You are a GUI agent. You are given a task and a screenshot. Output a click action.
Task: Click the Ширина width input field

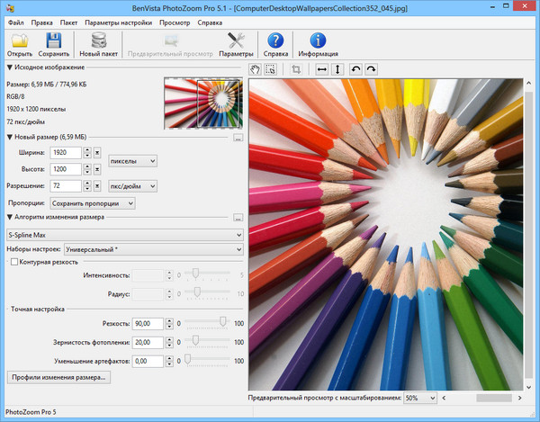coord(66,153)
